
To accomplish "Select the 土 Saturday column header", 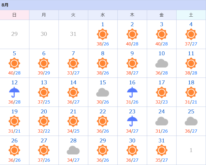I will (x=191, y=15).
